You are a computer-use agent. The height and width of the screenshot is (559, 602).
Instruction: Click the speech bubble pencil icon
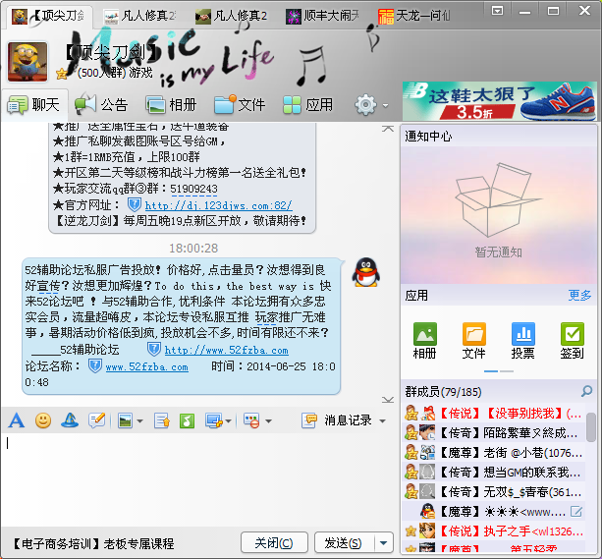pyautogui.click(x=97, y=420)
